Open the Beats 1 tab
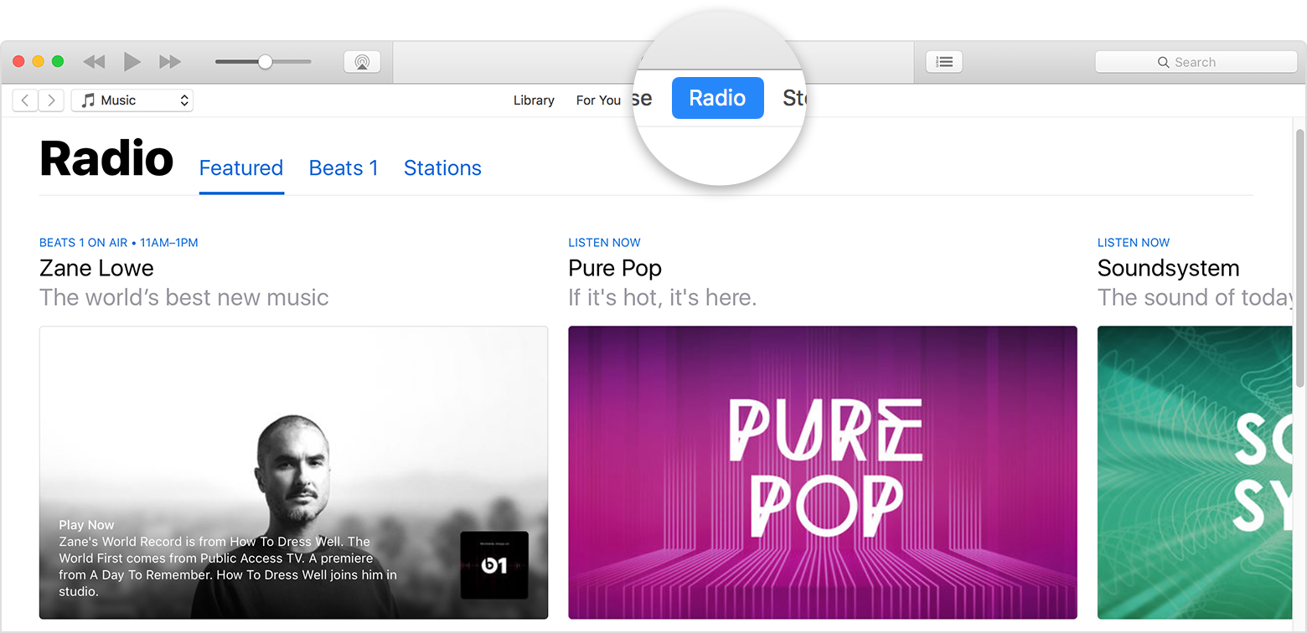 coord(344,168)
